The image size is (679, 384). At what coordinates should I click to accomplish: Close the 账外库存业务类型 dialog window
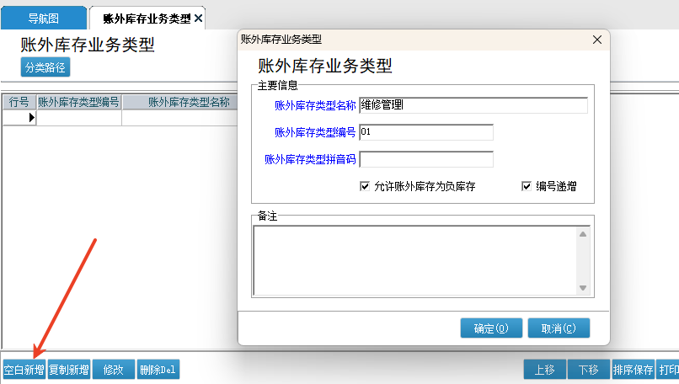click(597, 39)
